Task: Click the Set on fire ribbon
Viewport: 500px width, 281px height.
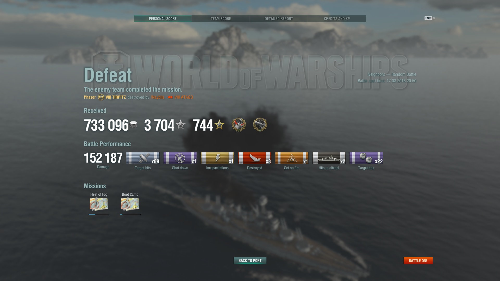Action: 292,158
